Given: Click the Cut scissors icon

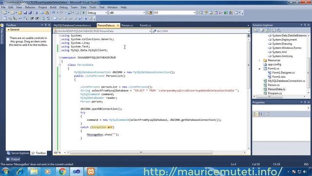Looking at the screenshot, I should (37, 13).
